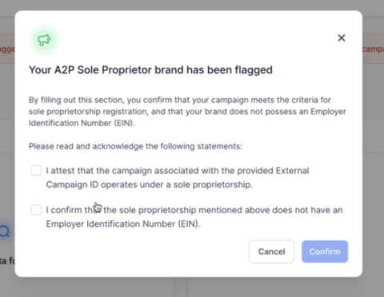Viewport: 384px width, 297px height.
Task: Click the "I confirm that the sole proprietorship" statement
Action: pos(194,217)
